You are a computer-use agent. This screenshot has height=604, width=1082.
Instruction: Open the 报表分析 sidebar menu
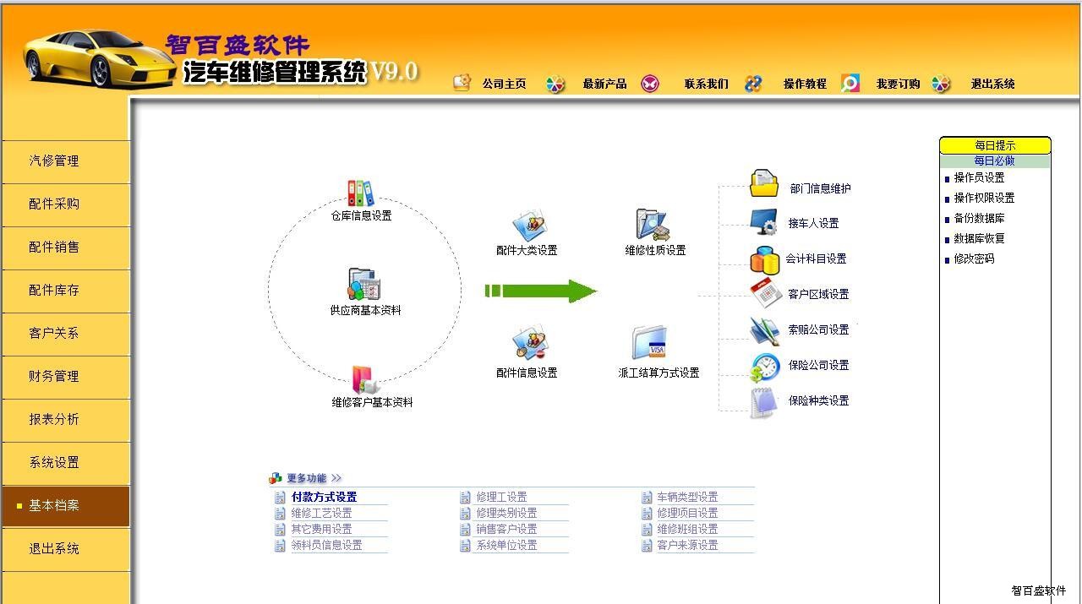65,420
